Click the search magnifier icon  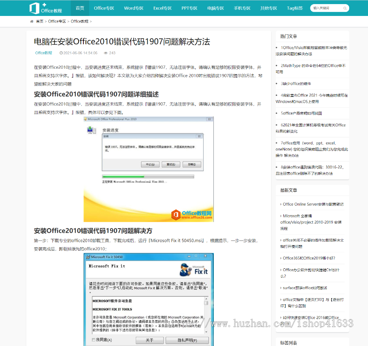[345, 8]
